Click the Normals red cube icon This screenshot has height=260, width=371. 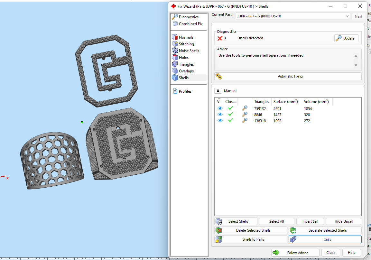click(175, 37)
